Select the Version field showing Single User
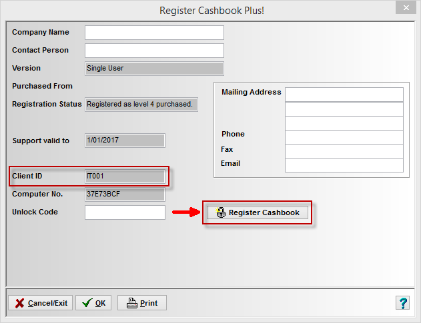421x323 pixels. [x=154, y=69]
